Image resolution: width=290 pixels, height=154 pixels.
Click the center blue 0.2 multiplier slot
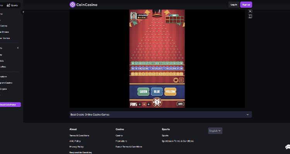(157, 69)
